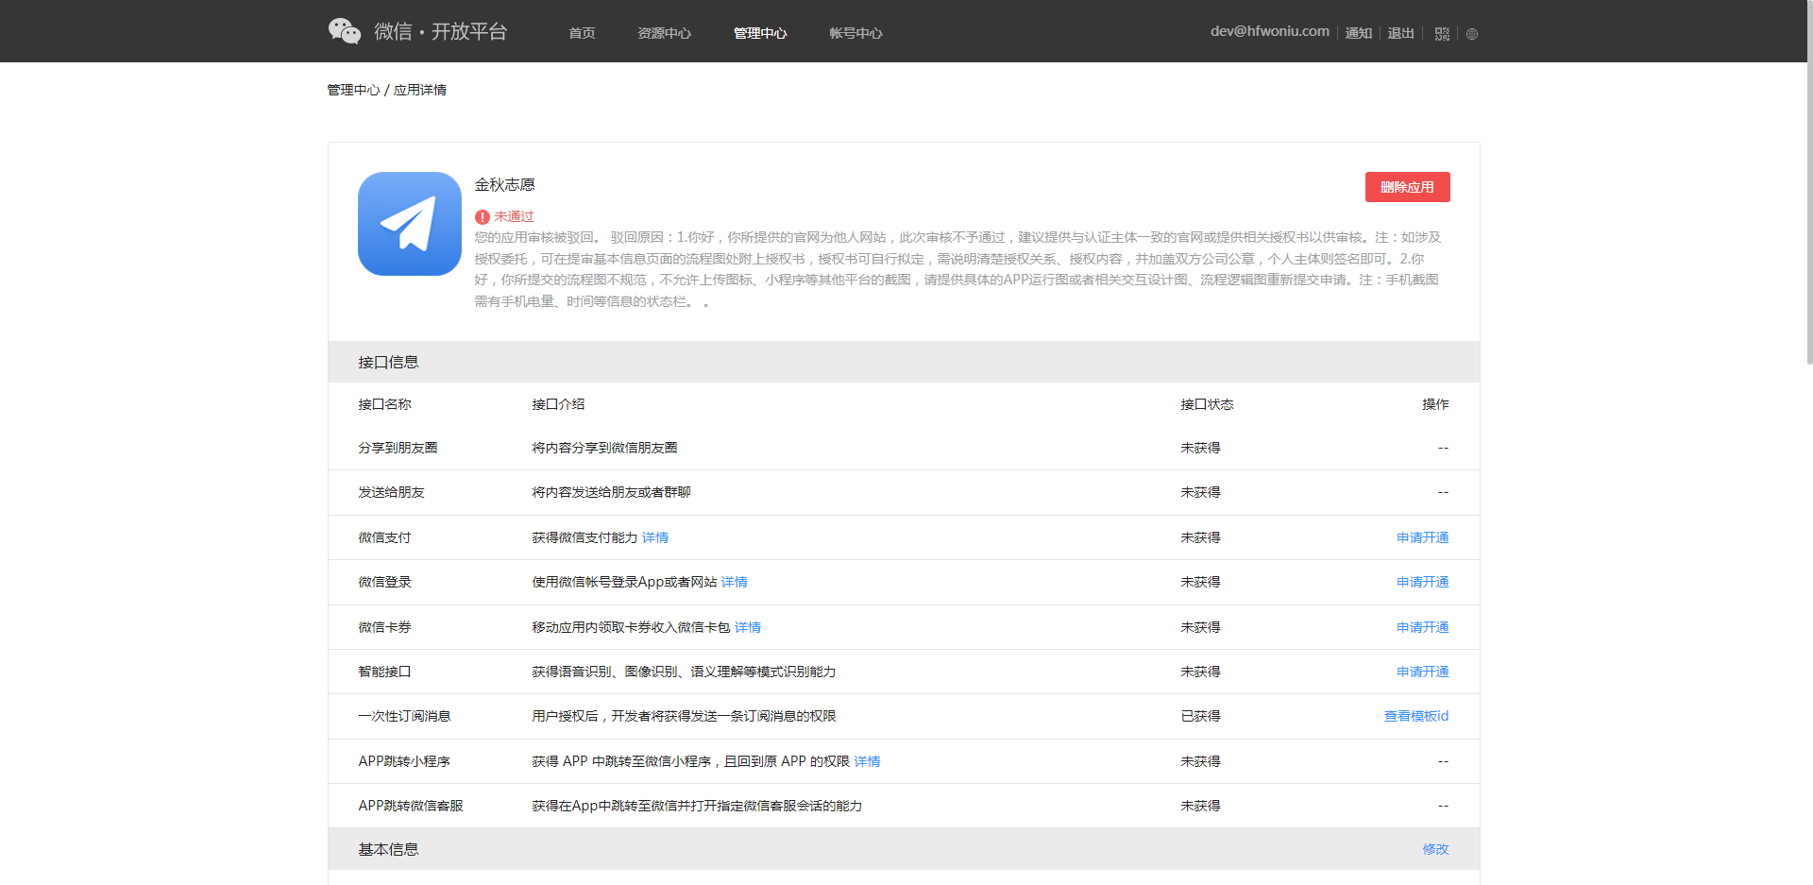Click description 将内容发送给朋友或者群聊
This screenshot has height=885, width=1813.
pyautogui.click(x=611, y=492)
